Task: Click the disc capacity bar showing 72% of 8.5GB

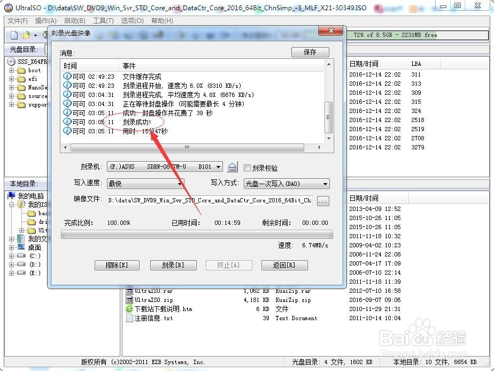Action: pyautogui.click(x=418, y=35)
